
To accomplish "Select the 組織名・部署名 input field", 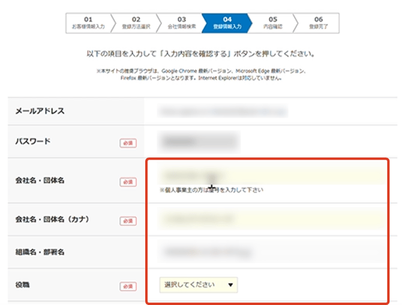I will 270,252.
